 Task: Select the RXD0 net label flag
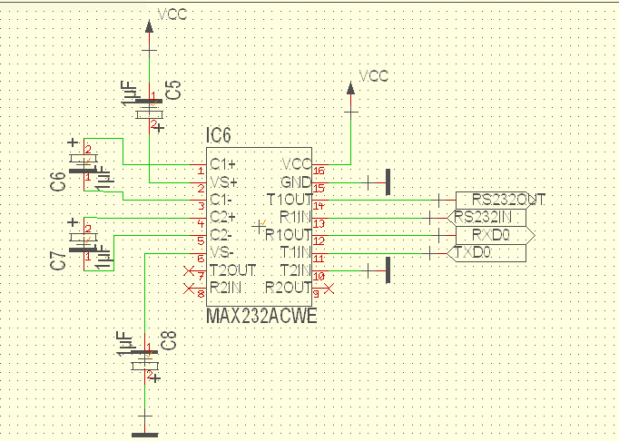click(x=496, y=235)
